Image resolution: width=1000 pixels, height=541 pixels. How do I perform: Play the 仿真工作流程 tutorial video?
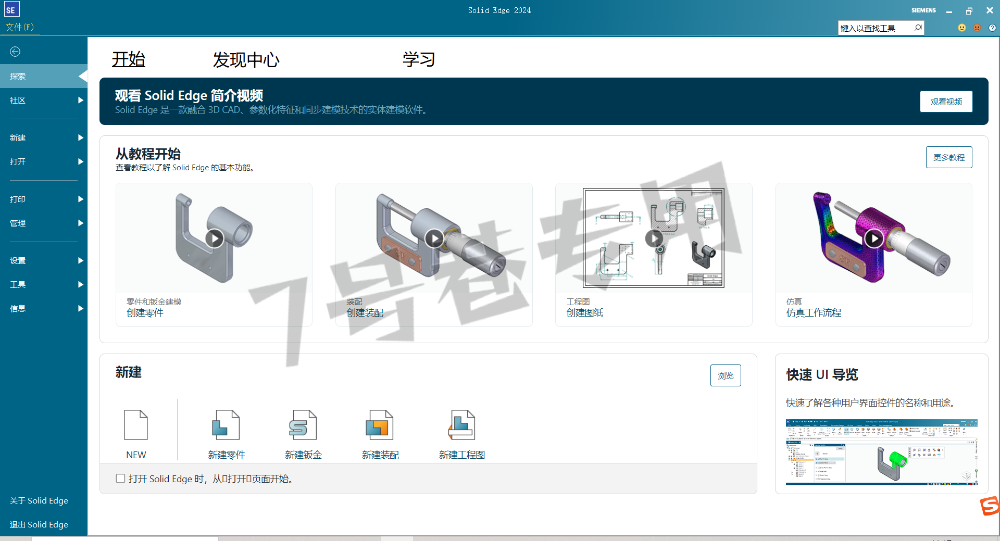[x=874, y=238]
